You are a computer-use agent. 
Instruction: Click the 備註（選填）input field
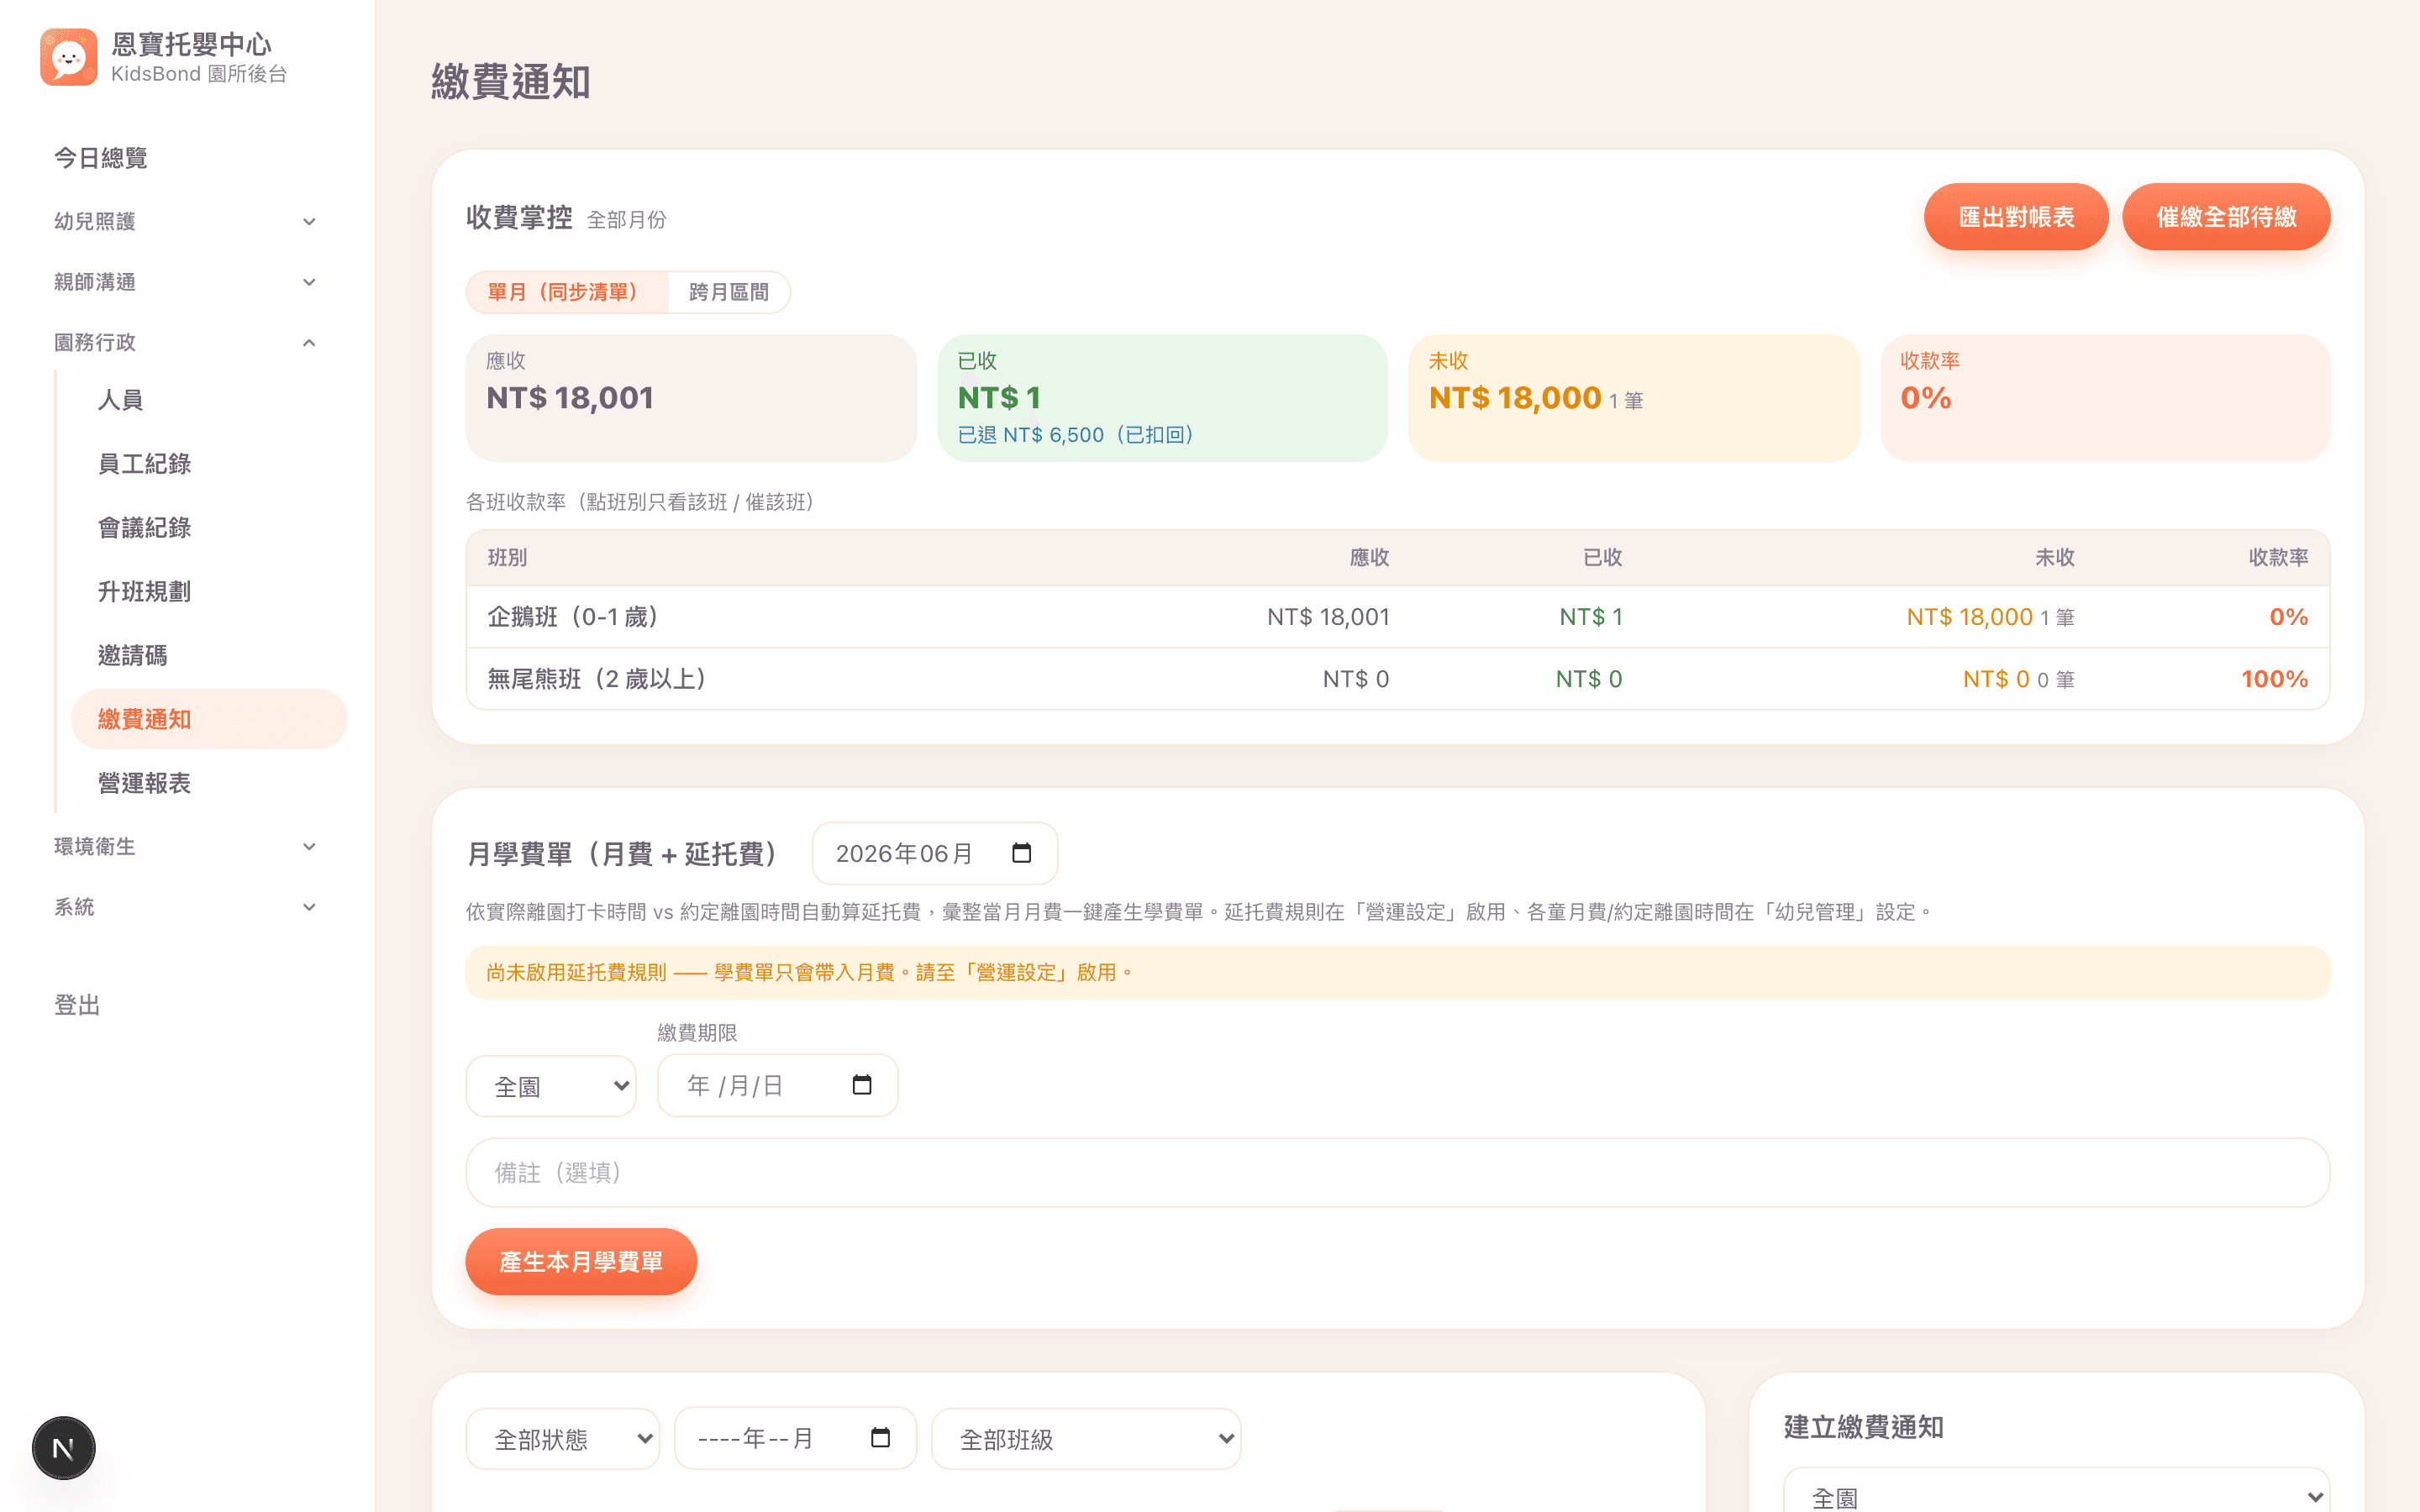click(1397, 1172)
